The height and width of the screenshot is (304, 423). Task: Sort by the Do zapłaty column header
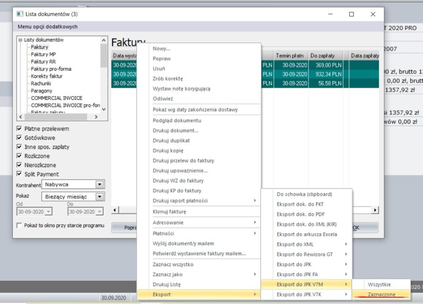[323, 55]
